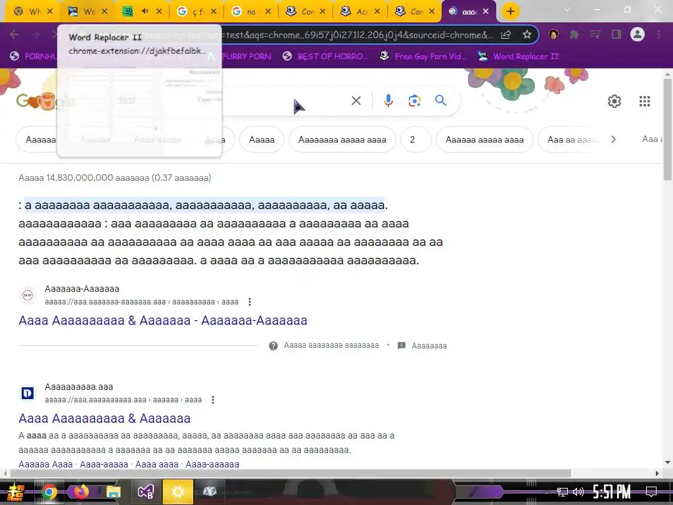Switch to the Word Replacer Wo tab
Screen dimensions: 673x505
tap(86, 12)
